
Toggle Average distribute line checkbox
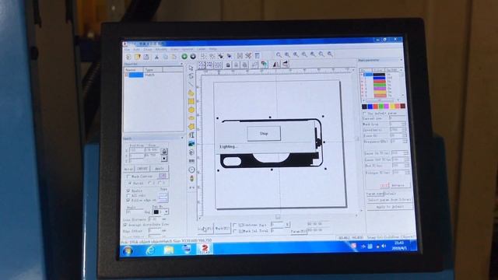(125, 225)
